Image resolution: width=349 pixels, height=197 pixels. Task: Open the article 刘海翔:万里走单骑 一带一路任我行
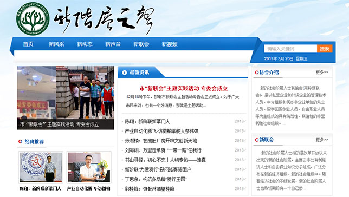(163, 150)
